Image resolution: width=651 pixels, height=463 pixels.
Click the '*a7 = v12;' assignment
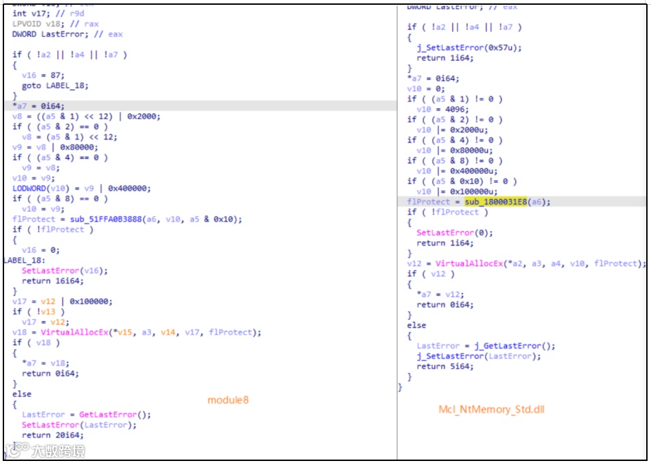coord(441,295)
